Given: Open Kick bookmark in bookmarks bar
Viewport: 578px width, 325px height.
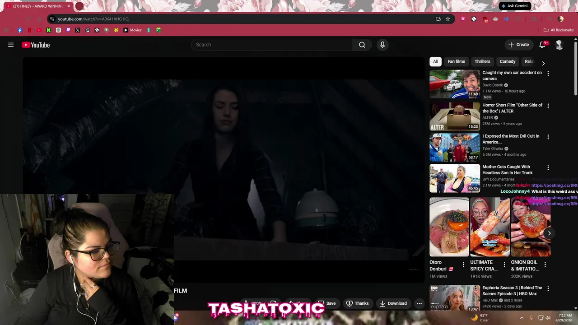Looking at the screenshot, I should (x=49, y=30).
